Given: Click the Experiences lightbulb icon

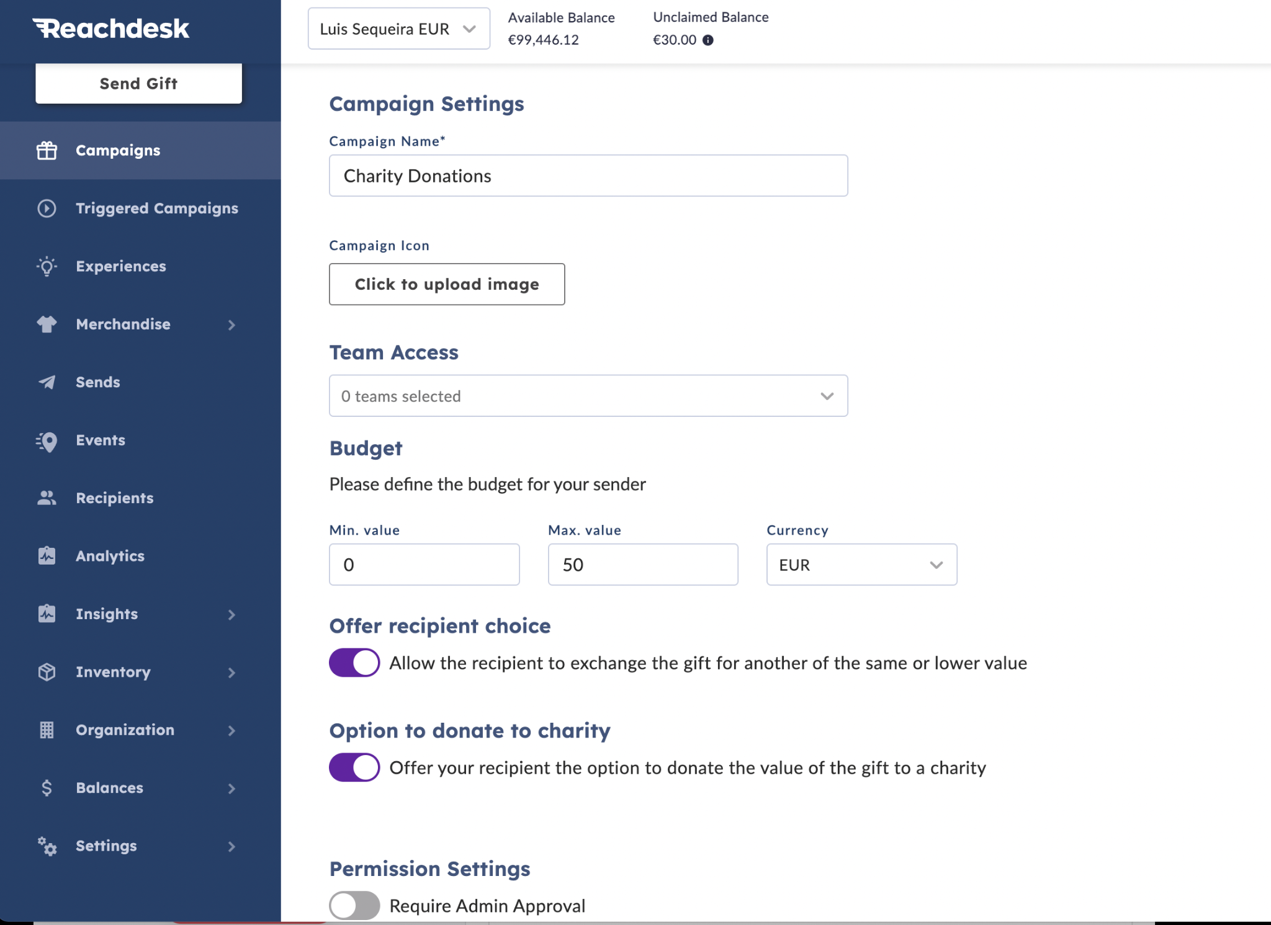Looking at the screenshot, I should (x=47, y=266).
